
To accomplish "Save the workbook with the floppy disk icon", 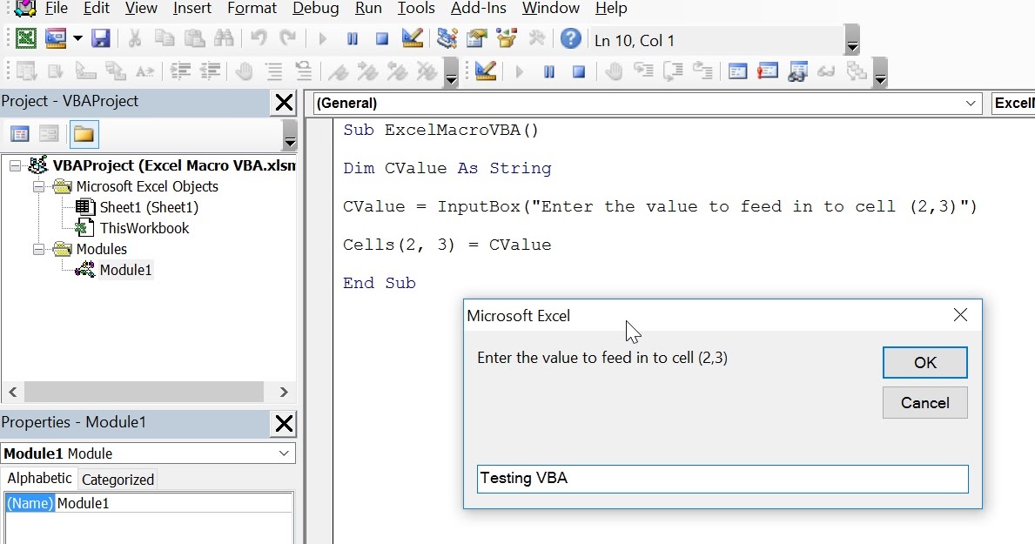I will click(x=100, y=38).
